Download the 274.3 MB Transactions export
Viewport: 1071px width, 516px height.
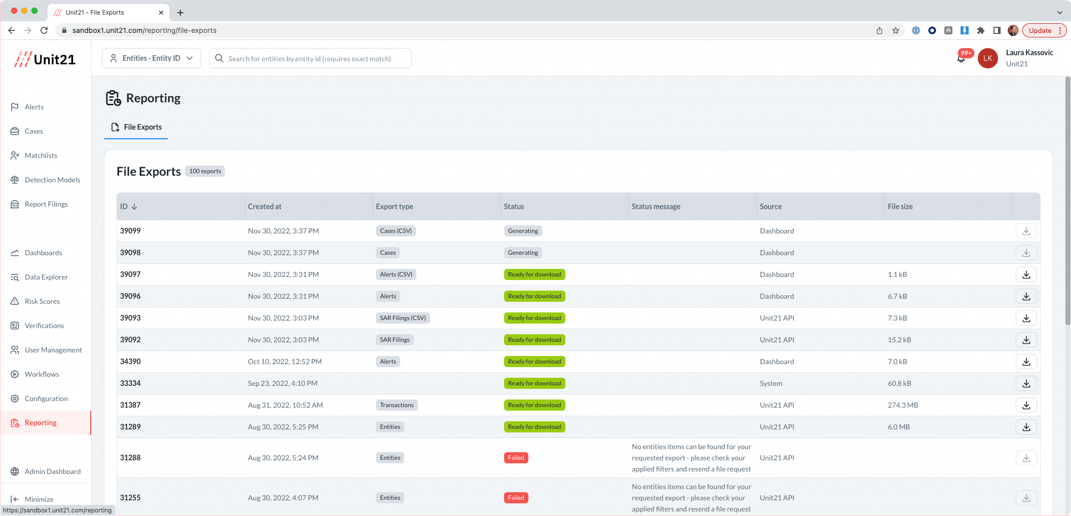(x=1026, y=405)
